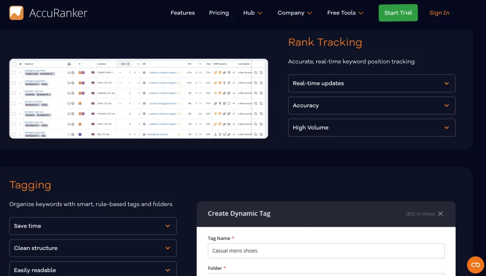Tick the select-all checkbox in the table header
The width and height of the screenshot is (486, 276).
14,64
